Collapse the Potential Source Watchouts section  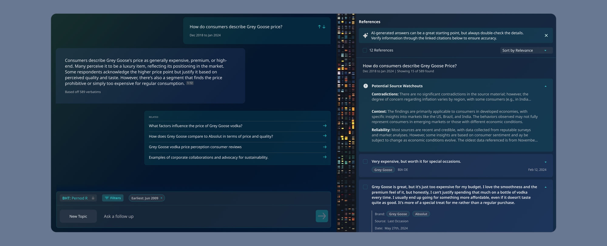click(x=545, y=86)
